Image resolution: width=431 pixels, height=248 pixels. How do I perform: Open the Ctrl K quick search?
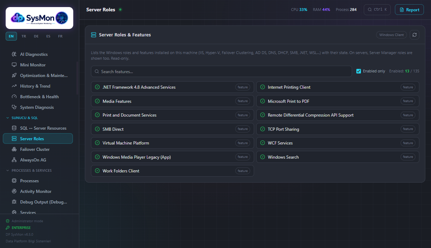(x=377, y=10)
